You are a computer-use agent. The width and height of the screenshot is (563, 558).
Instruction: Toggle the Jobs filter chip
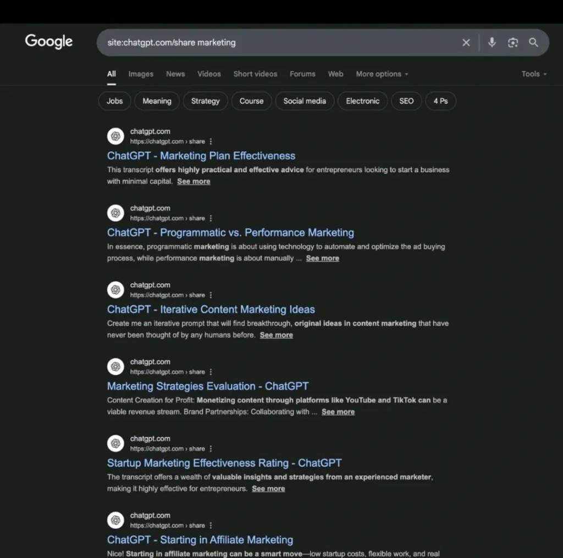point(114,101)
